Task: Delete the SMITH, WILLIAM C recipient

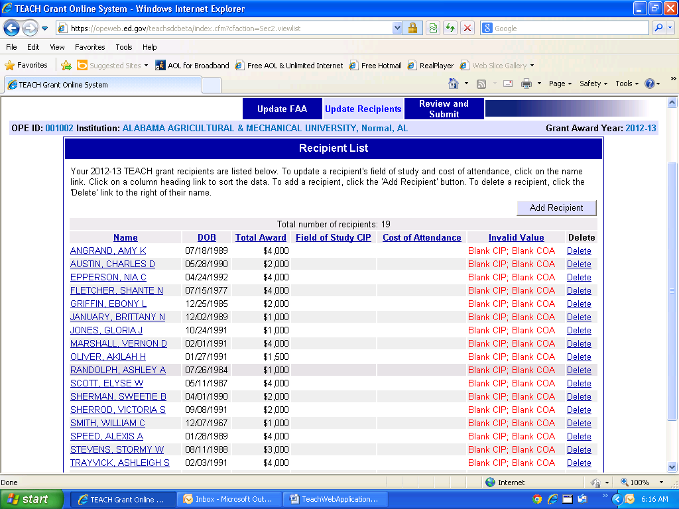Action: tap(579, 423)
